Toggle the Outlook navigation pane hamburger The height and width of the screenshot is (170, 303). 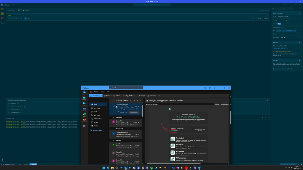coord(91,92)
